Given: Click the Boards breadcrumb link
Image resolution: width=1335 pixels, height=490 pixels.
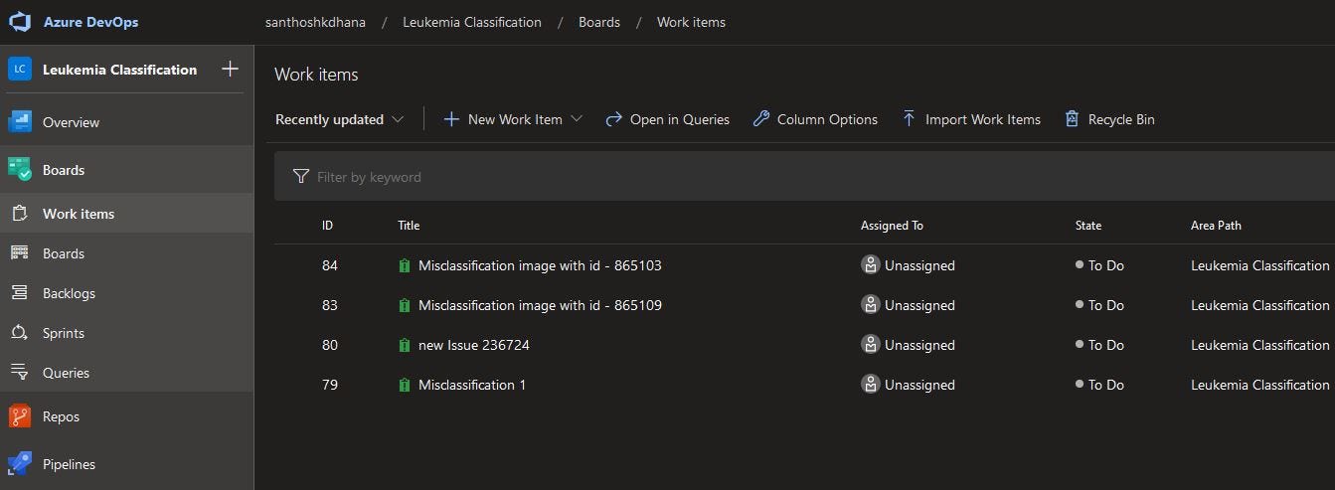Looking at the screenshot, I should point(599,22).
